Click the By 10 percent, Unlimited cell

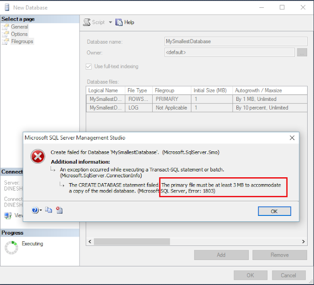pos(270,108)
